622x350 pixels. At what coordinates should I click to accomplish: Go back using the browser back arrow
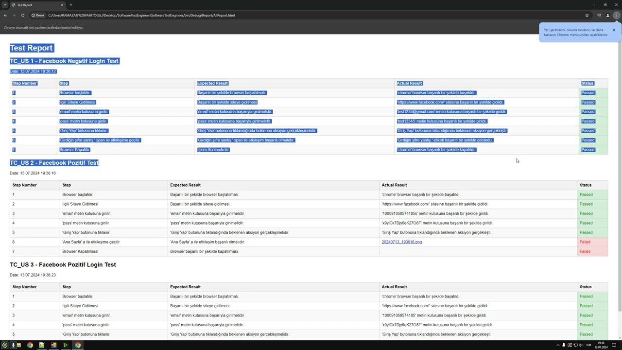pos(5,15)
